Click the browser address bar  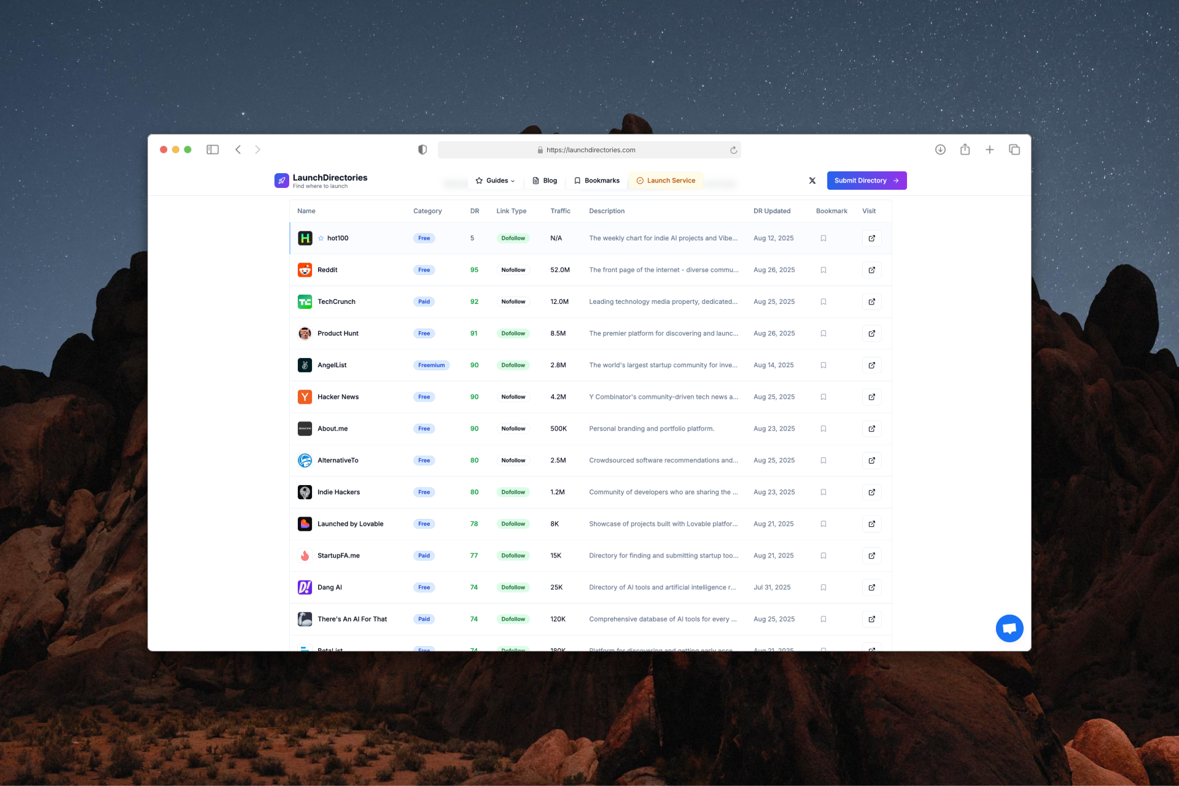tap(589, 149)
